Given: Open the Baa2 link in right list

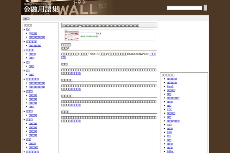Looking at the screenshot, I should pyautogui.click(x=170, y=86).
